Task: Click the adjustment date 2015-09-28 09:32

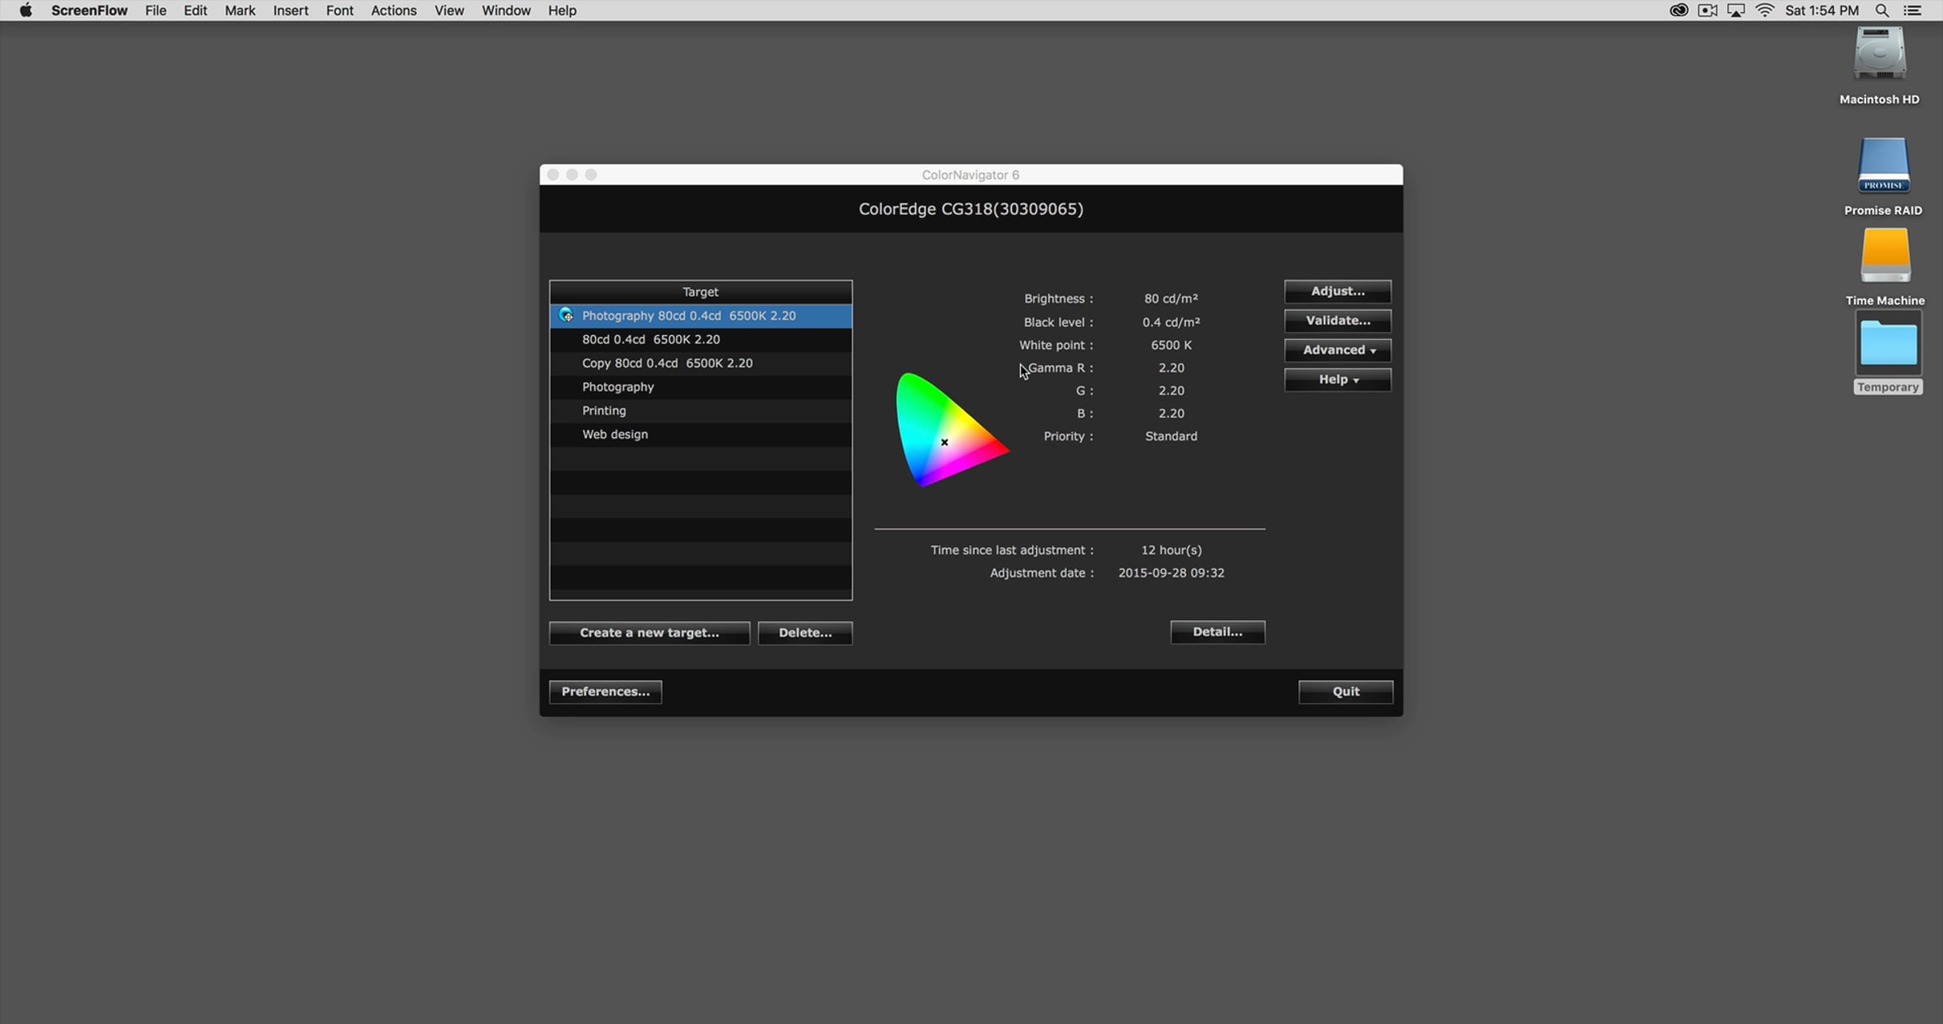Action: click(1171, 573)
